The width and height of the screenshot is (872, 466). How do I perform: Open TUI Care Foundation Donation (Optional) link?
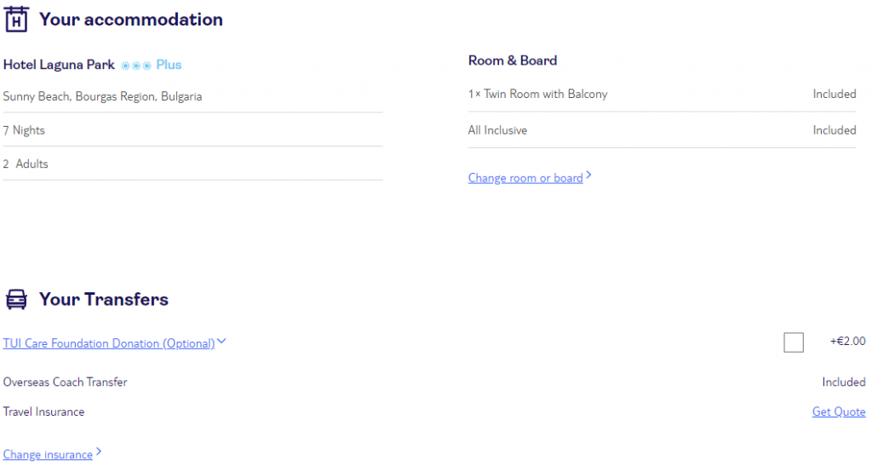(x=108, y=343)
